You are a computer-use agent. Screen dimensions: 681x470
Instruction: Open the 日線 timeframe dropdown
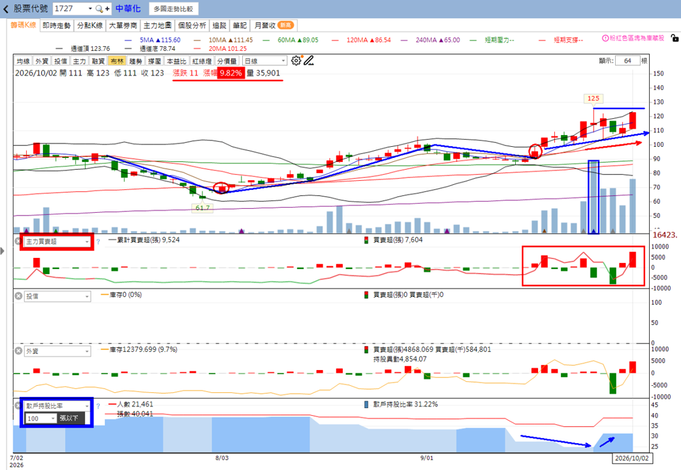264,61
